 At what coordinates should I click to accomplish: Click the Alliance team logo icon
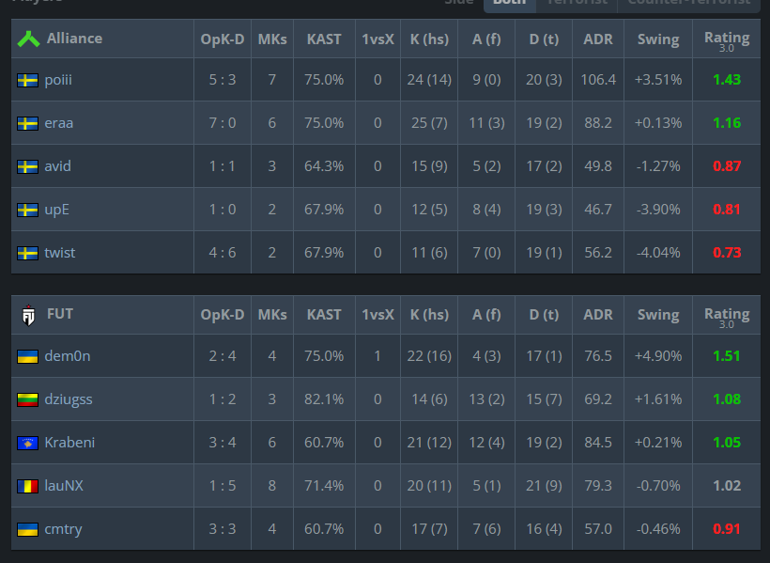click(28, 39)
